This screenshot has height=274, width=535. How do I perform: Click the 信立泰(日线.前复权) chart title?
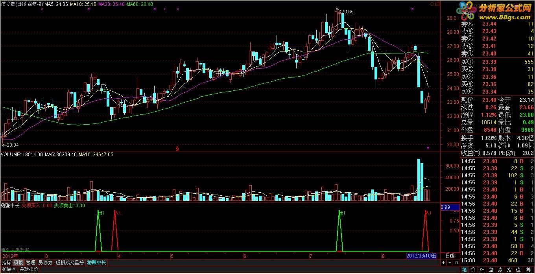point(21,4)
